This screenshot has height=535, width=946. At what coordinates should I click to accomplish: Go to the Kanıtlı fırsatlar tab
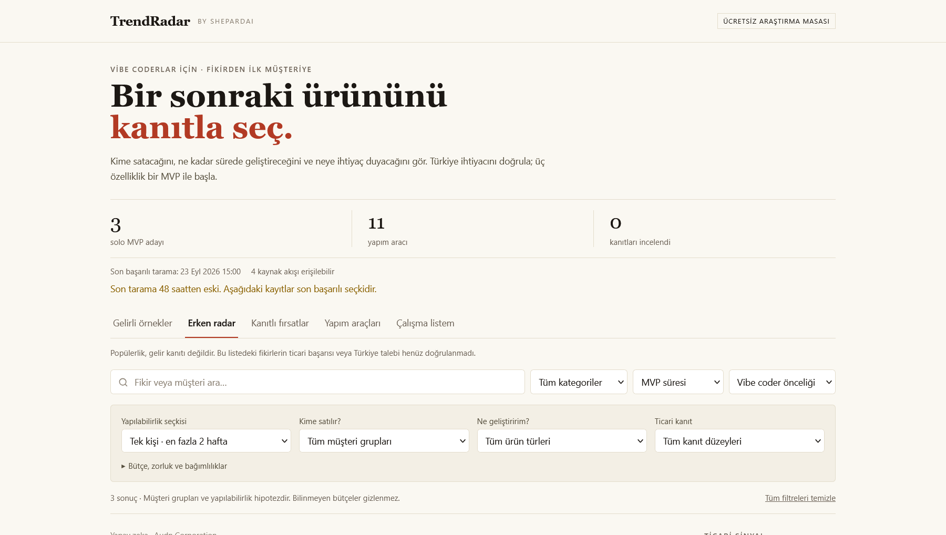click(x=280, y=323)
